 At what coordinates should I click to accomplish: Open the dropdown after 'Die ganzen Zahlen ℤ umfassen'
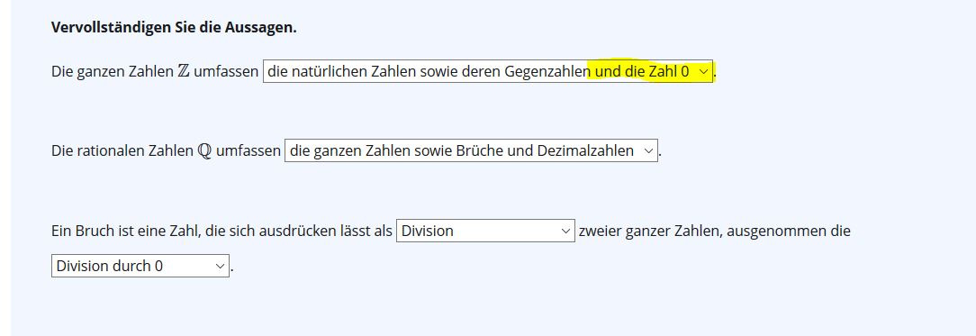487,71
